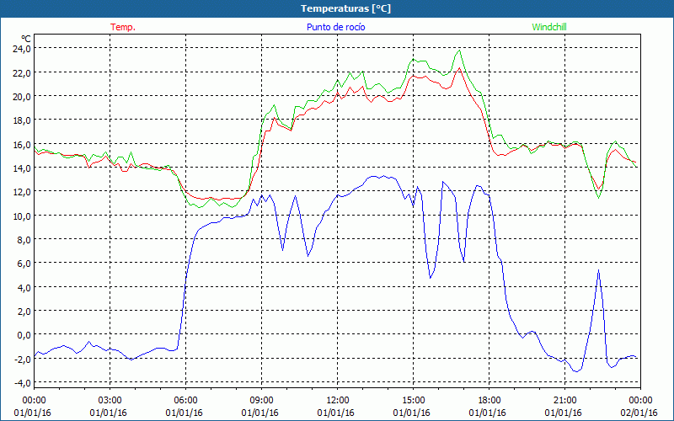
Task: Click the '21:00' time axis label
Action: point(564,401)
